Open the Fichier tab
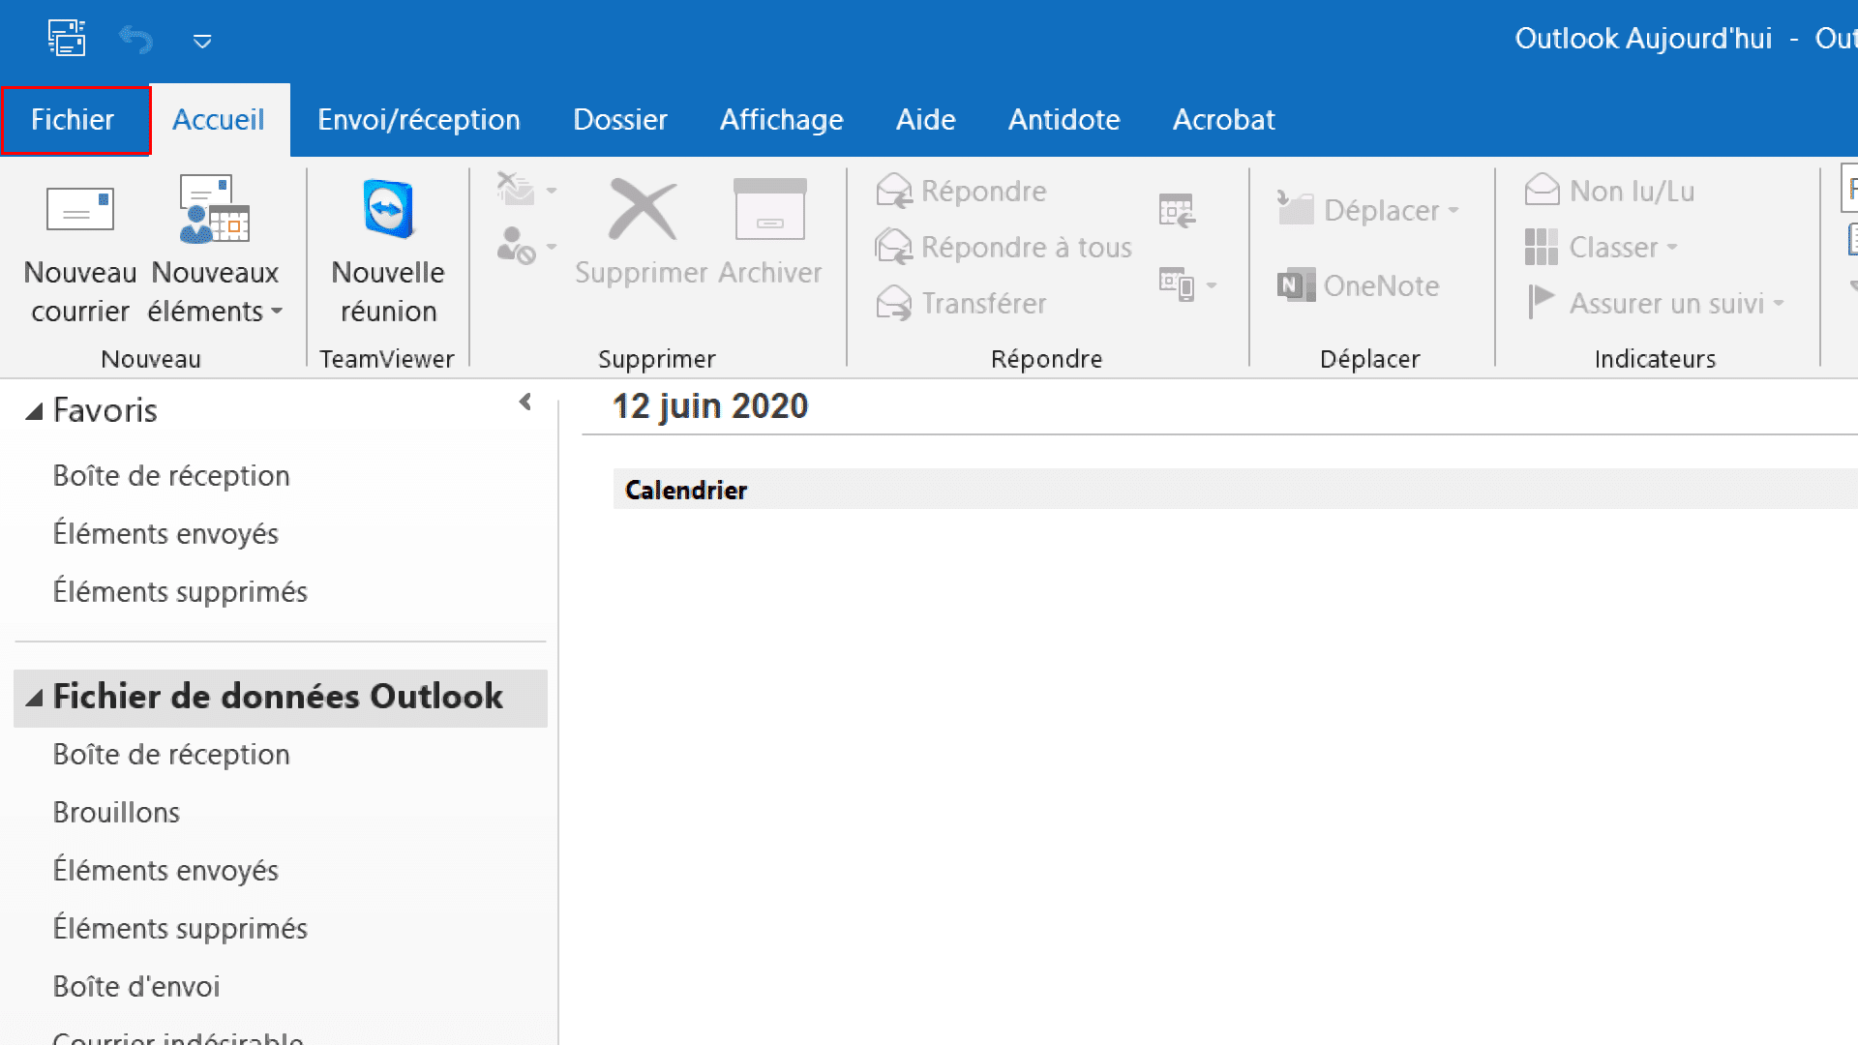Image resolution: width=1858 pixels, height=1045 pixels. pos(75,120)
